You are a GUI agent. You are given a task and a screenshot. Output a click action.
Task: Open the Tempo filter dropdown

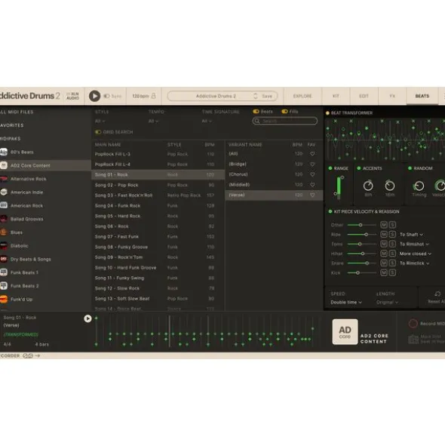(153, 121)
